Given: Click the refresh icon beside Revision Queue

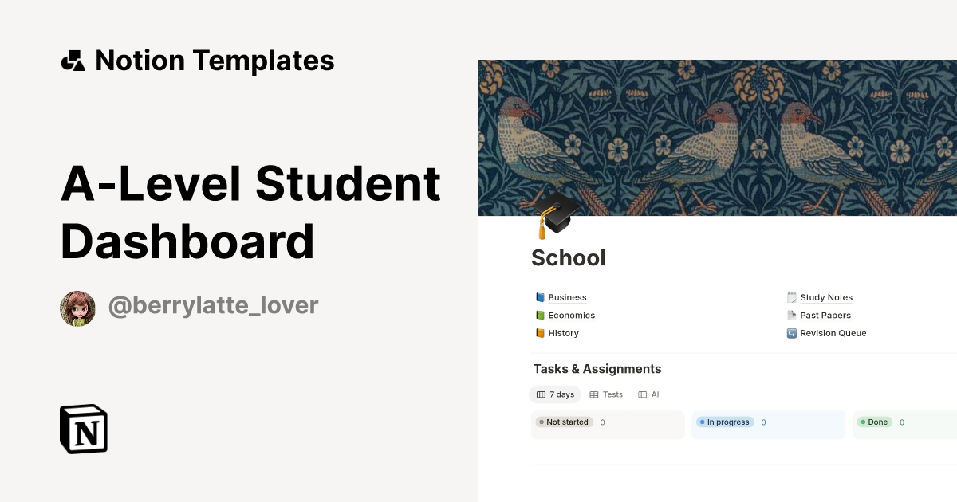Looking at the screenshot, I should click(x=792, y=333).
